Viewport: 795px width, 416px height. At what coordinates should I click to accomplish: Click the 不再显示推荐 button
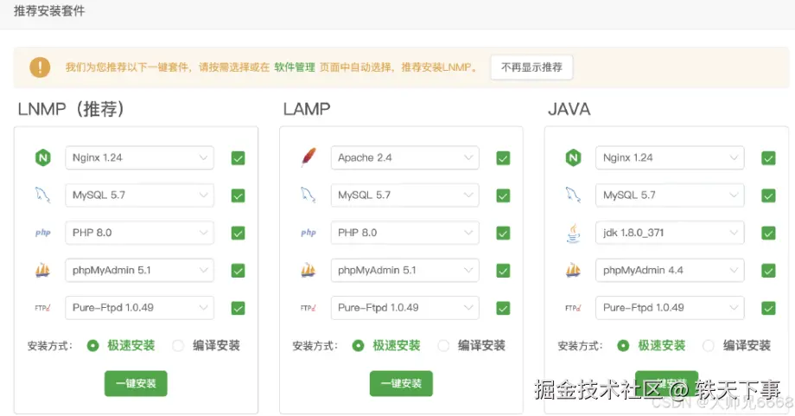tap(531, 67)
